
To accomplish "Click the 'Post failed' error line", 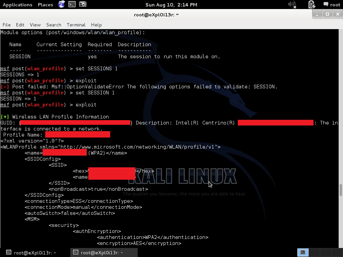I will coord(139,87).
